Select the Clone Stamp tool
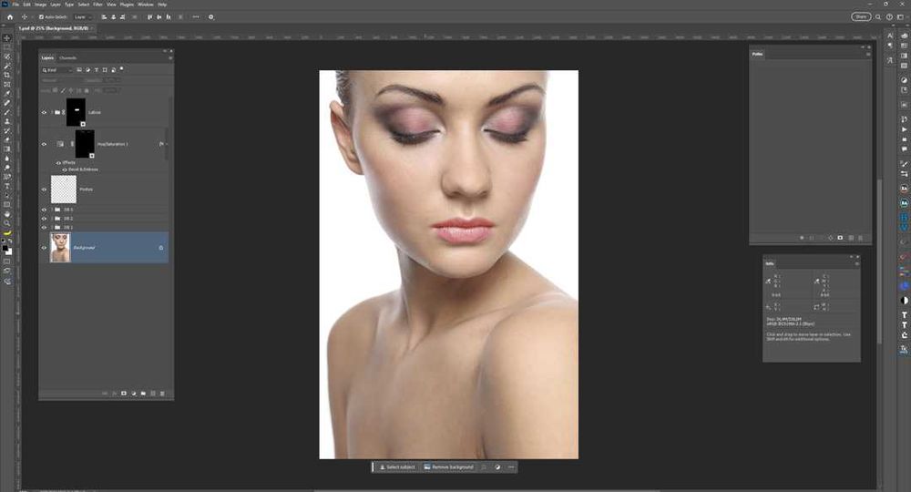The image size is (911, 492). point(7,122)
